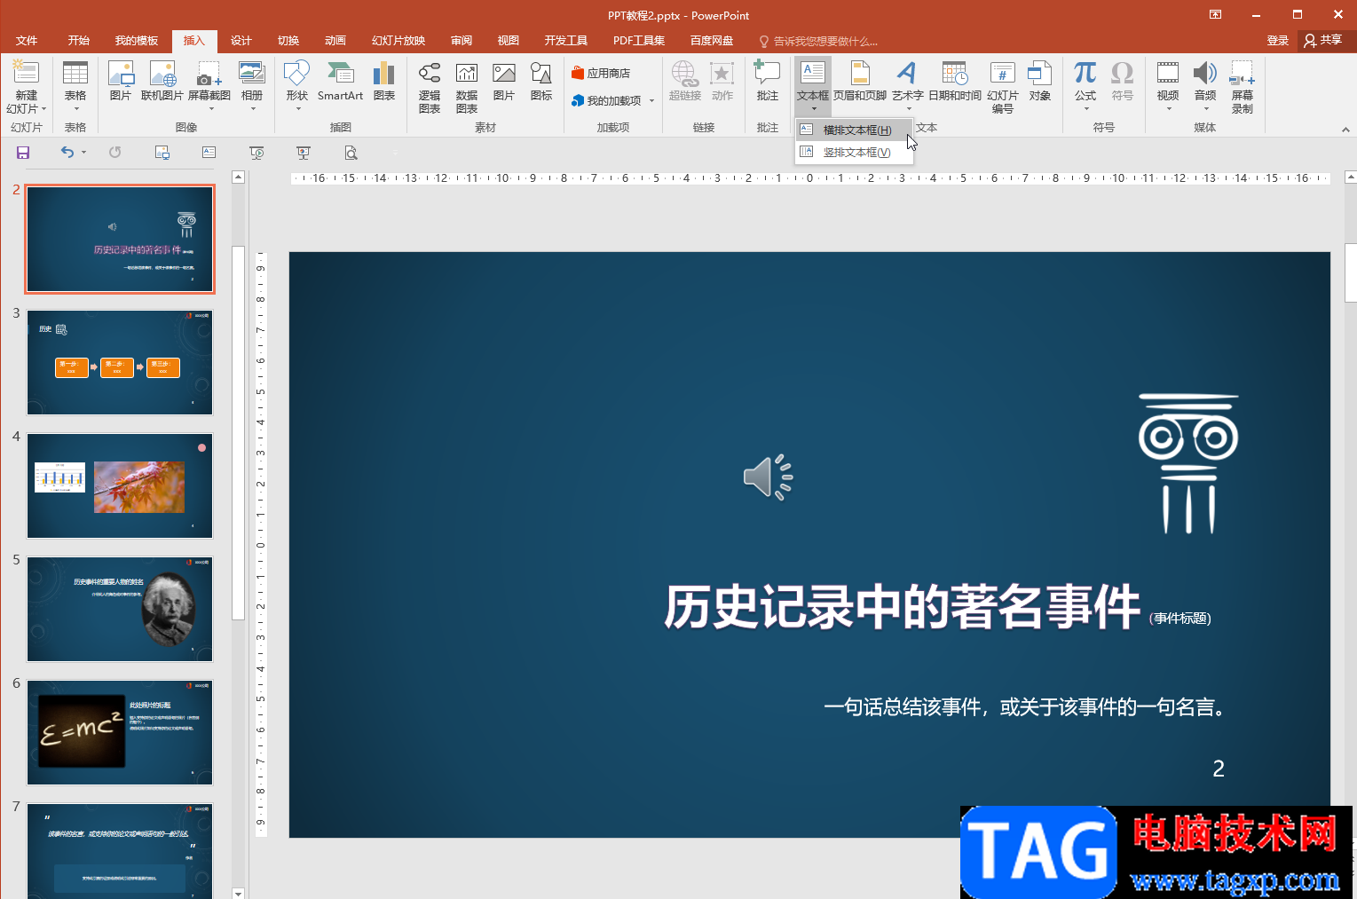Save the presentation with save icon
The image size is (1357, 899).
(23, 153)
